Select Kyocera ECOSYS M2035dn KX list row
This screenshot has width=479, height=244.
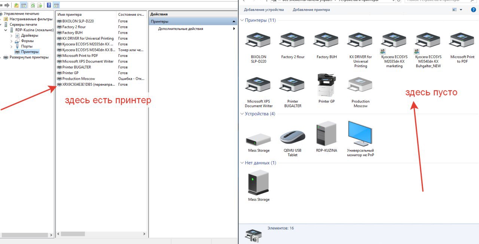pos(101,44)
